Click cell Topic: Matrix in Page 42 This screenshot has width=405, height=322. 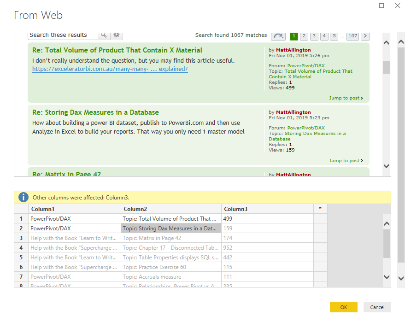171,238
